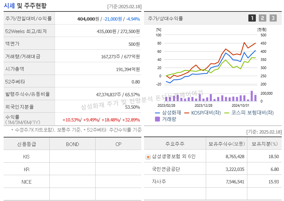Click the 435,000원 / 272,500원 value
The image size is (284, 201).
tap(118, 31)
